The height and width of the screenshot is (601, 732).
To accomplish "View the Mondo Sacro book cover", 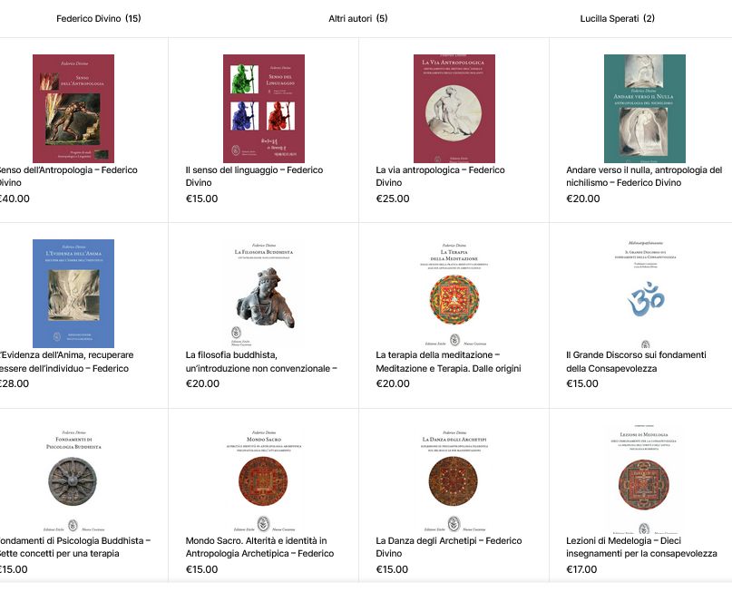I will [x=264, y=480].
